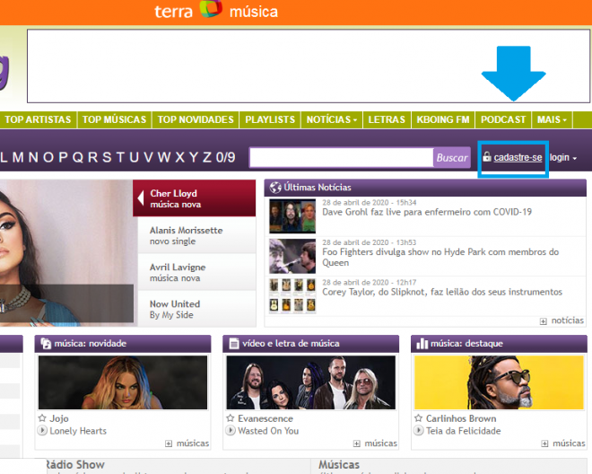Open the featured Cher Lloyd banner image
This screenshot has width=592, height=474.
click(x=66, y=253)
